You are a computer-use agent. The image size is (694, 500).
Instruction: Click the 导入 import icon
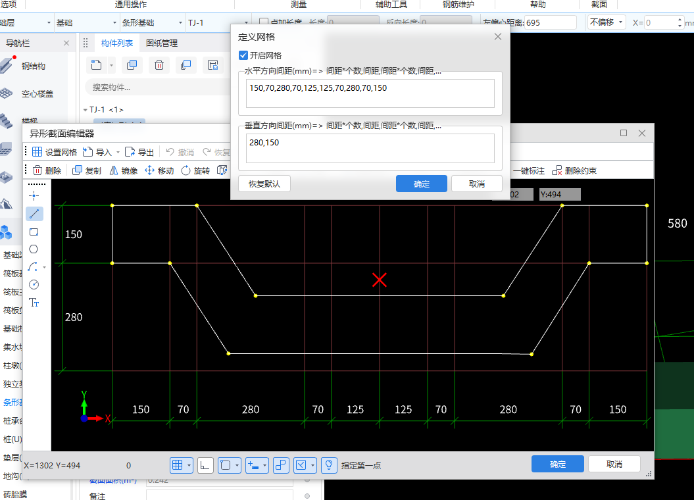87,152
